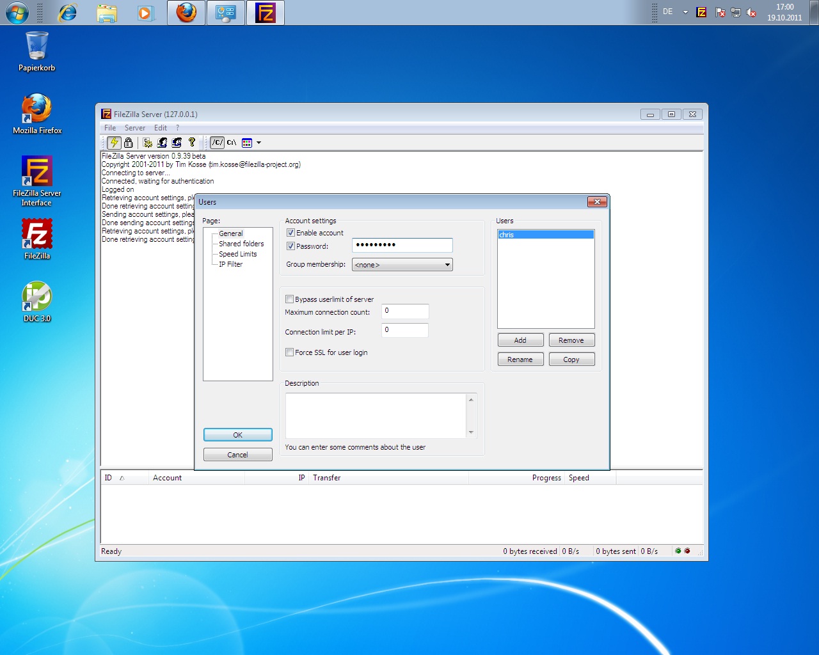Click Remove to delete the user
Screen dimensions: 819x655
coord(571,340)
